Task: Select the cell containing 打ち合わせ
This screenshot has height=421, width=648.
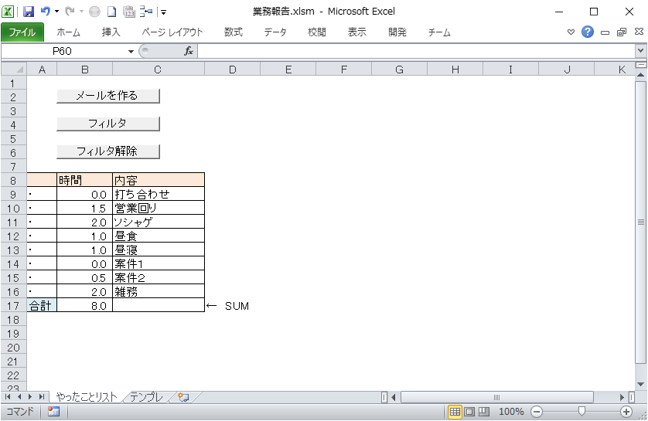Action: coord(159,194)
